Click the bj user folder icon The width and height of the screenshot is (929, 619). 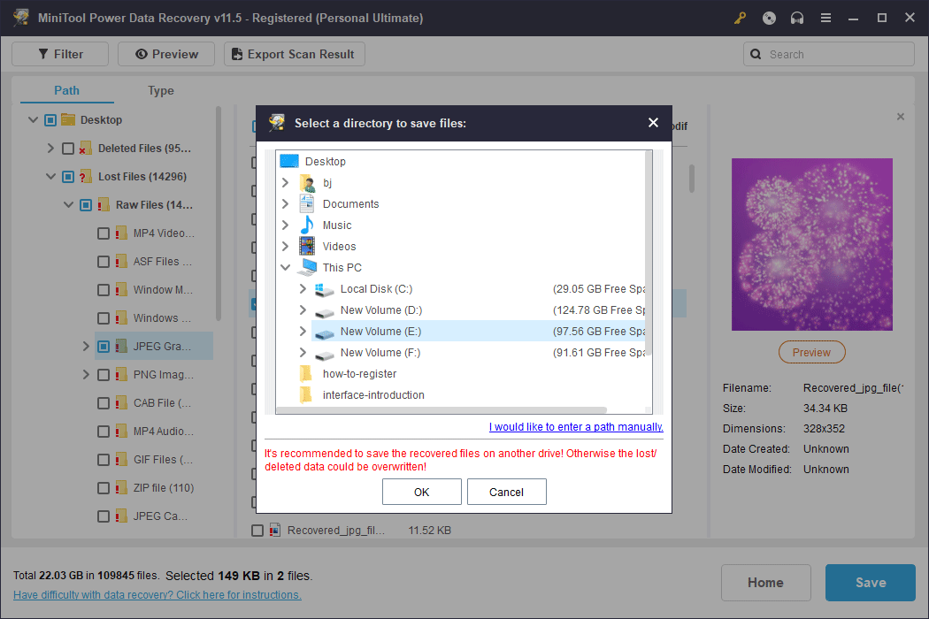coord(307,183)
